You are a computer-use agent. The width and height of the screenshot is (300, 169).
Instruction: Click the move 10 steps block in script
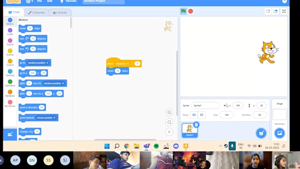117,71
